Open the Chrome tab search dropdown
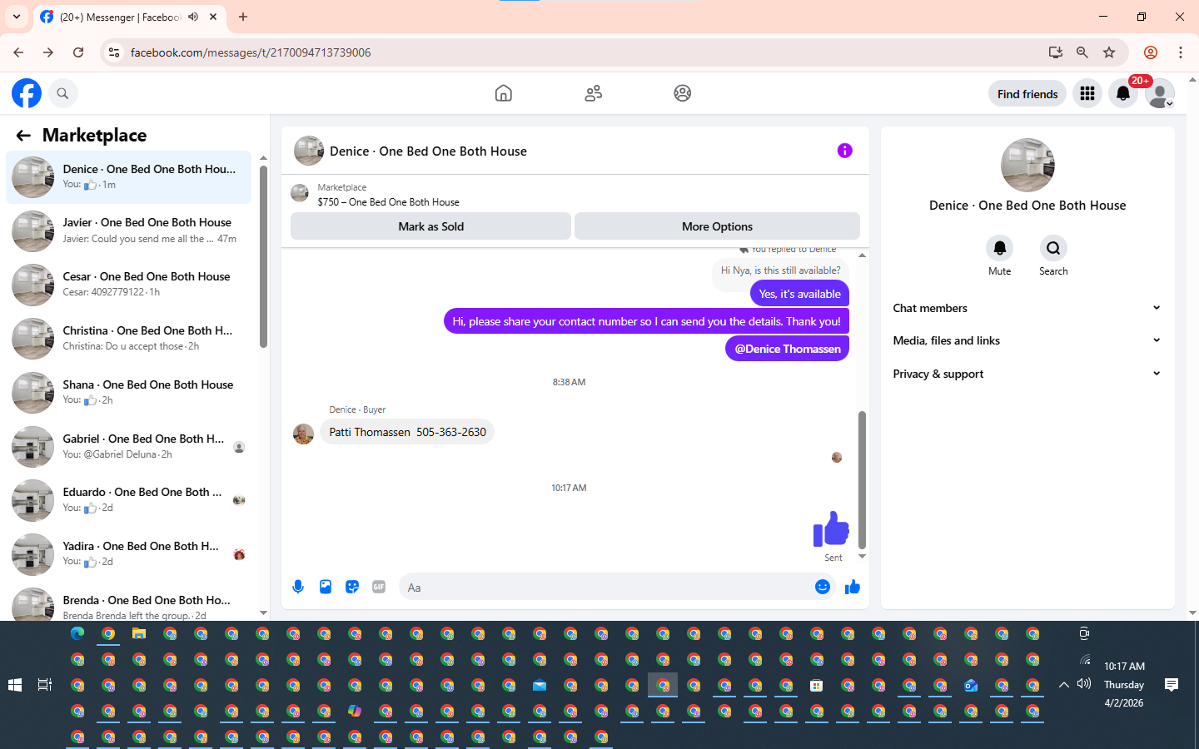 [17, 17]
